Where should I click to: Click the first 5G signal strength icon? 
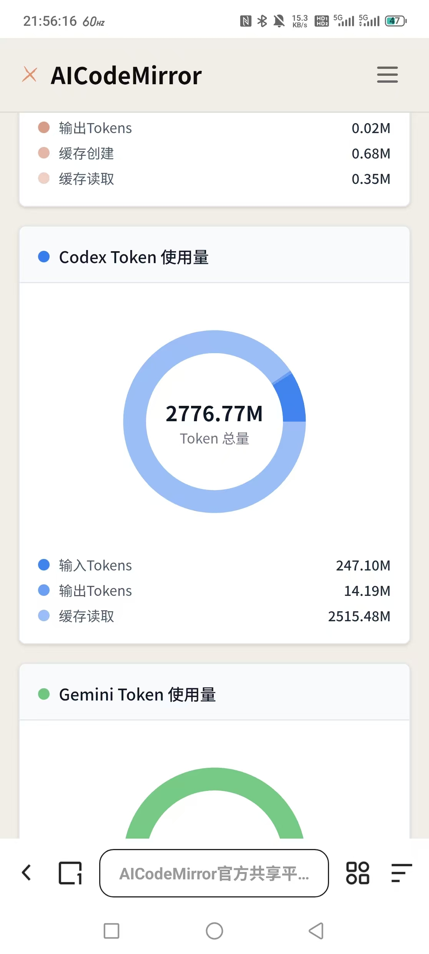(x=344, y=20)
